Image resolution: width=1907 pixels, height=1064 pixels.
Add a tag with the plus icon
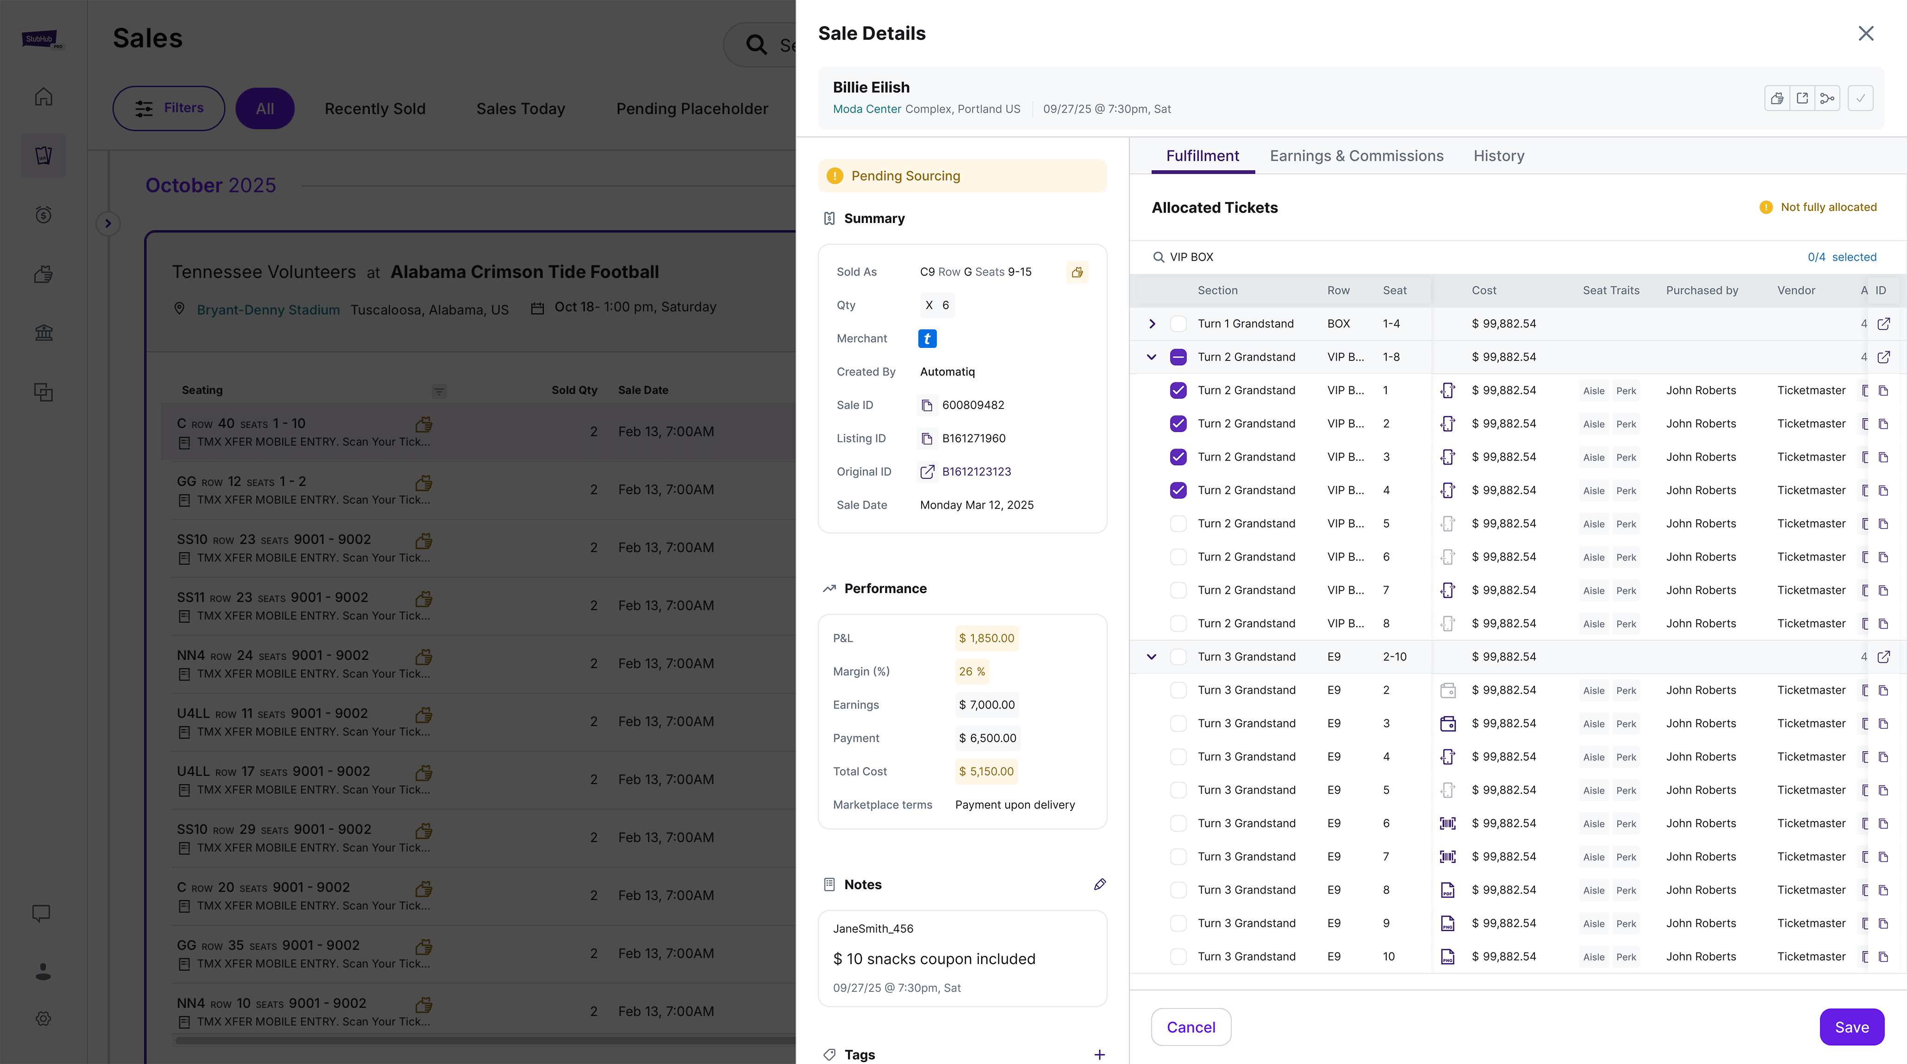(x=1099, y=1054)
